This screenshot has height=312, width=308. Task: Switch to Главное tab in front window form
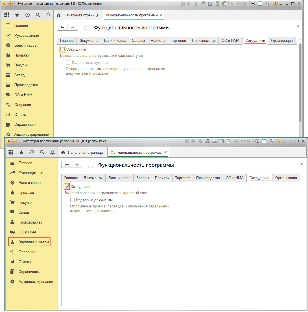pos(71,178)
